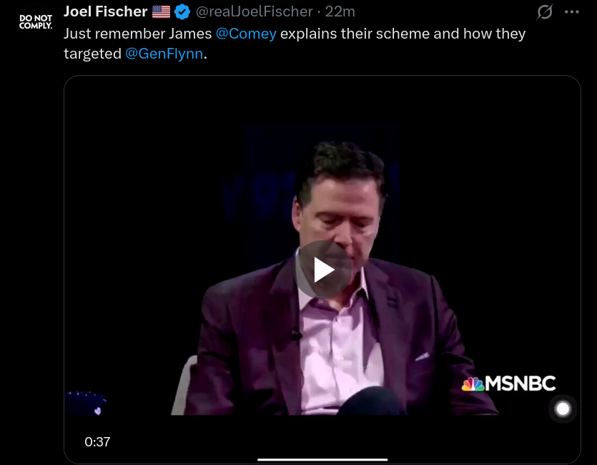Click the MSNBC watermark text
Viewport: 597px width, 465px height.
point(520,383)
